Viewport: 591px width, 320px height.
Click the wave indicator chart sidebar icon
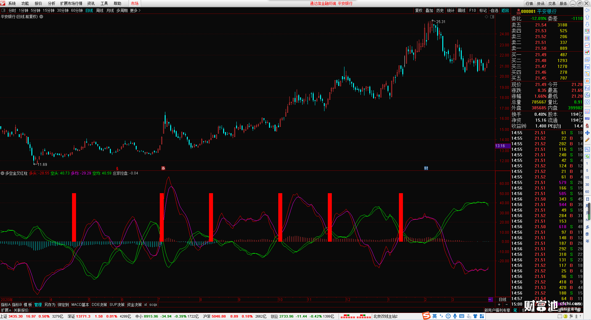click(587, 111)
